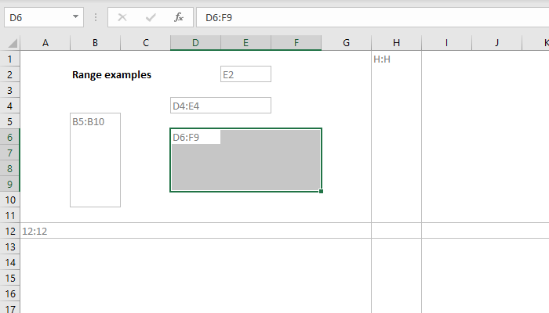
Task: Select column H header
Action: coord(396,43)
